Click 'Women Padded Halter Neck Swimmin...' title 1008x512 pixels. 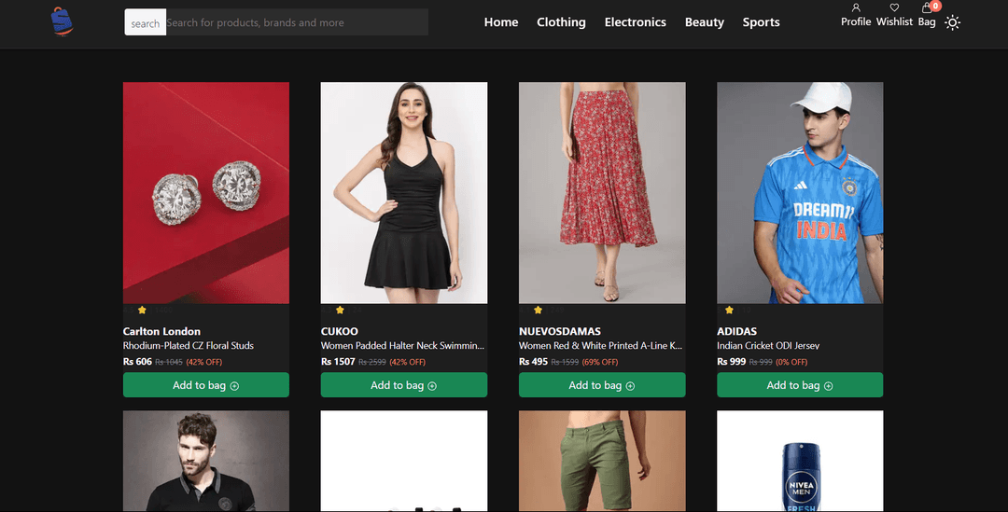402,346
